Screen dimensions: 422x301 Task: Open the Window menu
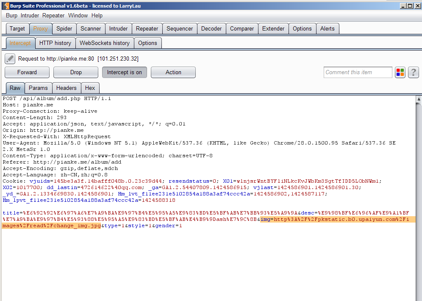[x=78, y=16]
